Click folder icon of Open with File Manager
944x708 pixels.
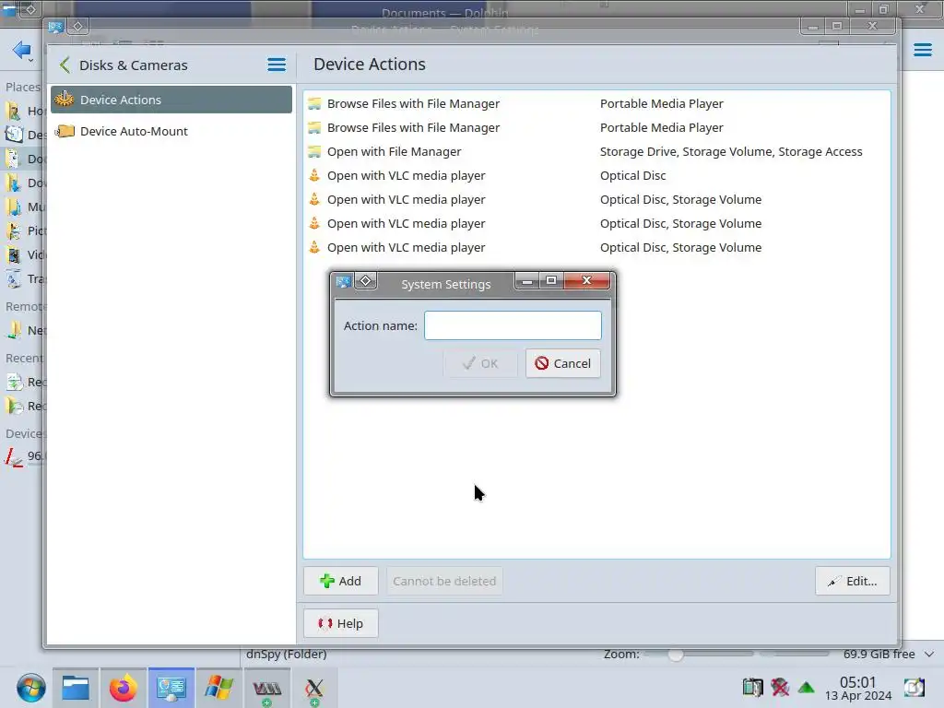point(314,152)
